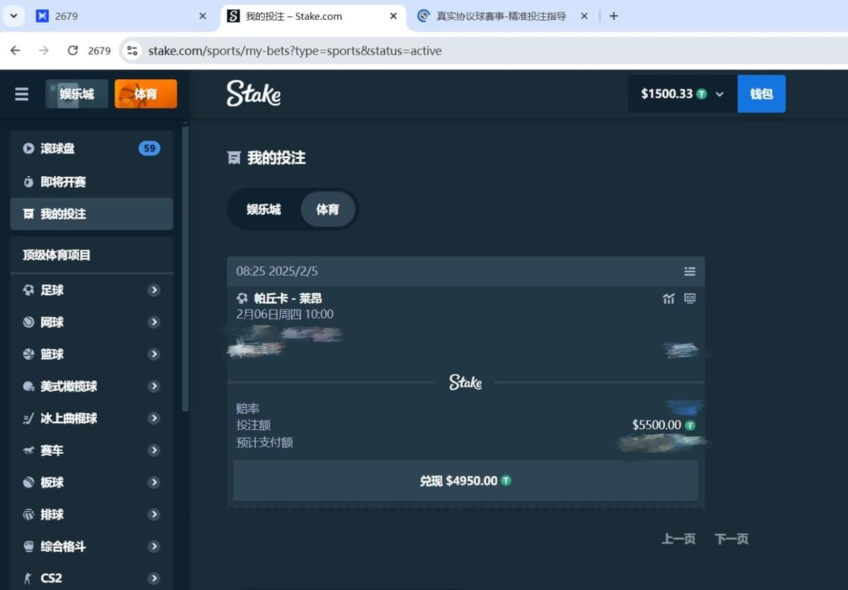Click the volleyball icon beside 排球

pos(28,514)
